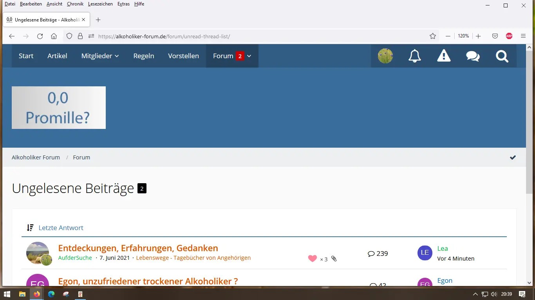Expand the Mitglieder dropdown menu
Viewport: 535px width, 300px height.
[x=100, y=56]
